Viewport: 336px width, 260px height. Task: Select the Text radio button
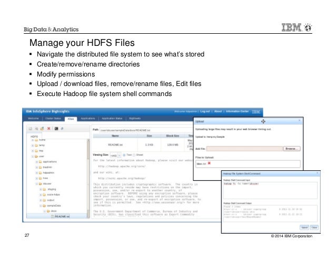pyautogui.click(x=124, y=155)
